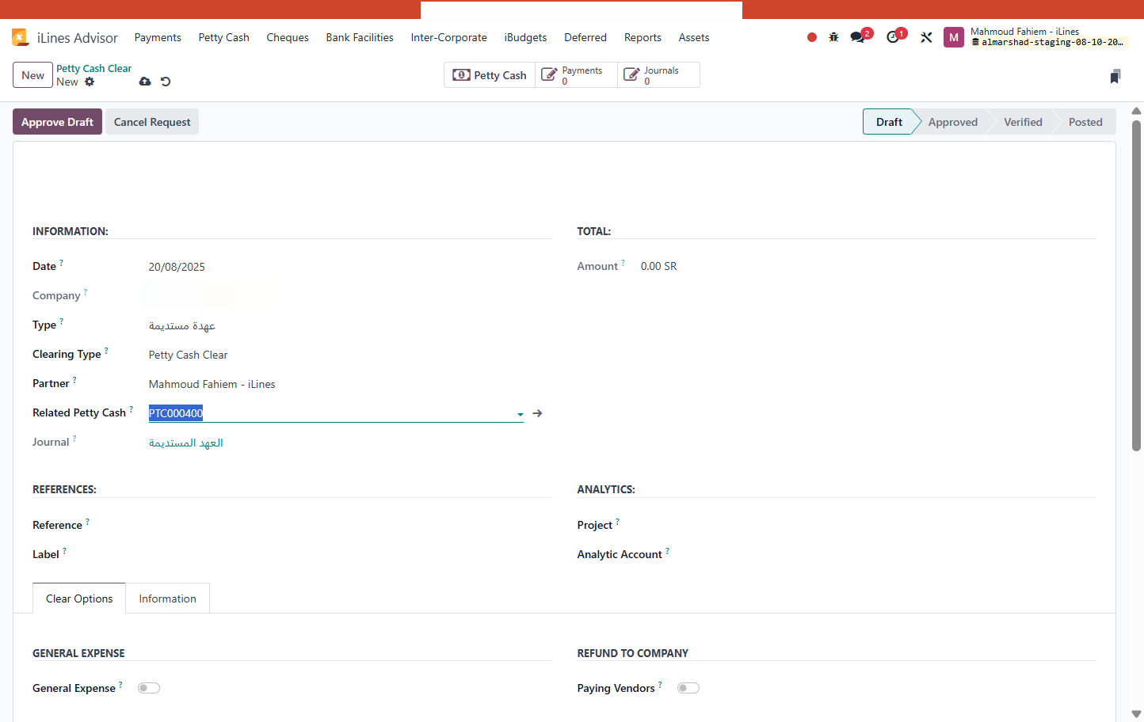Open the Payments smart button
This screenshot has height=722, width=1144.
click(576, 75)
